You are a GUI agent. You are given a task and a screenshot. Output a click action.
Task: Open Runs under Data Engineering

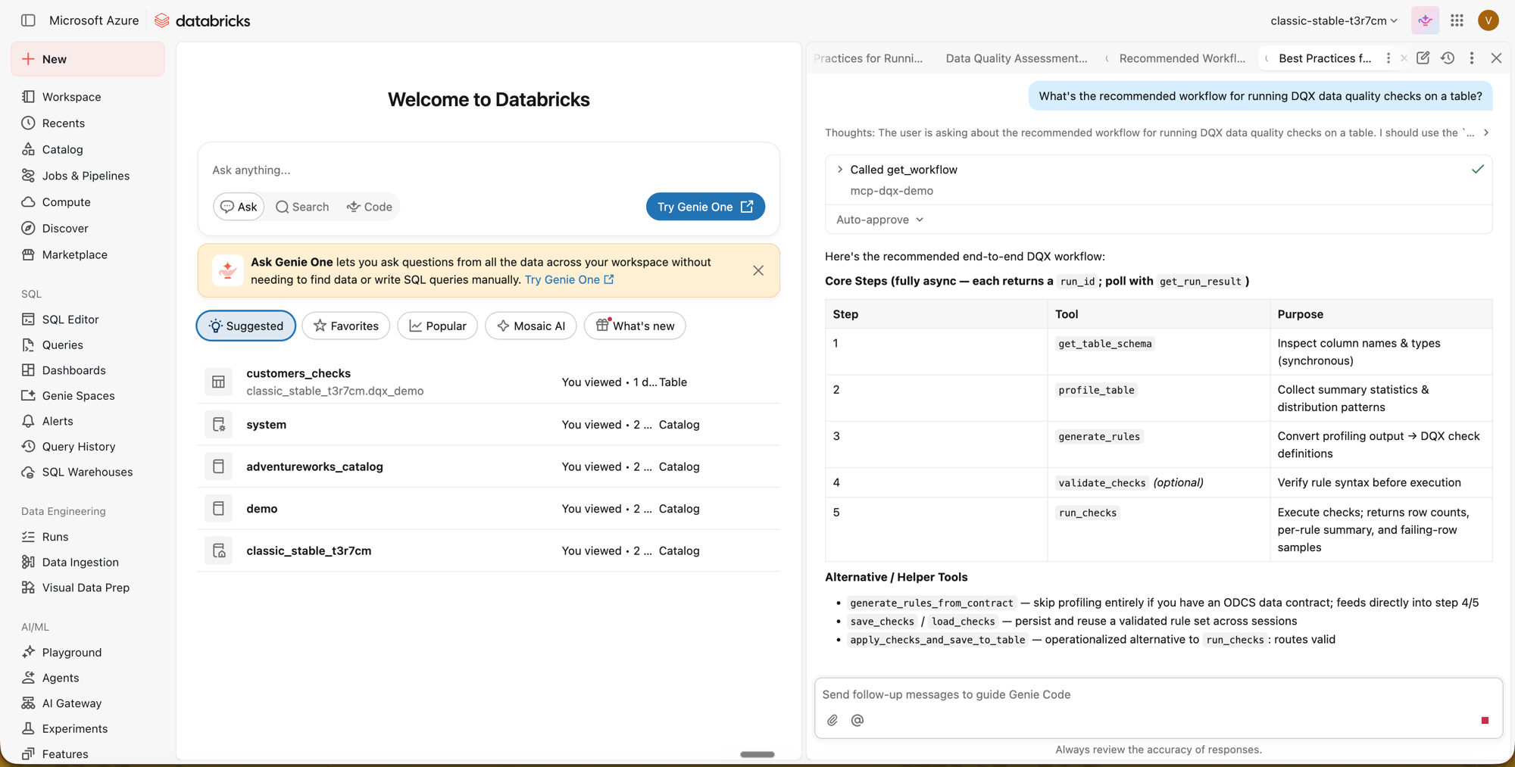pos(55,537)
